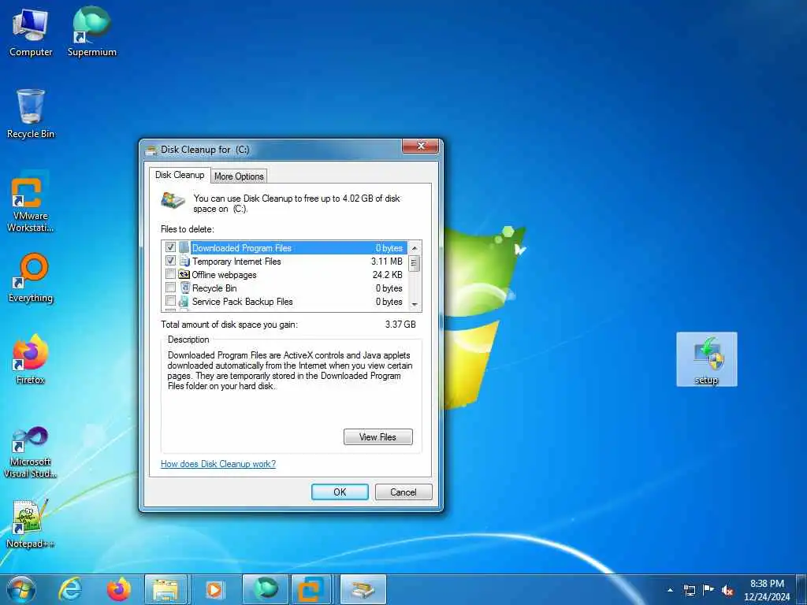
Task: Check the Service Pack Backup Files checkbox
Action: tap(170, 301)
